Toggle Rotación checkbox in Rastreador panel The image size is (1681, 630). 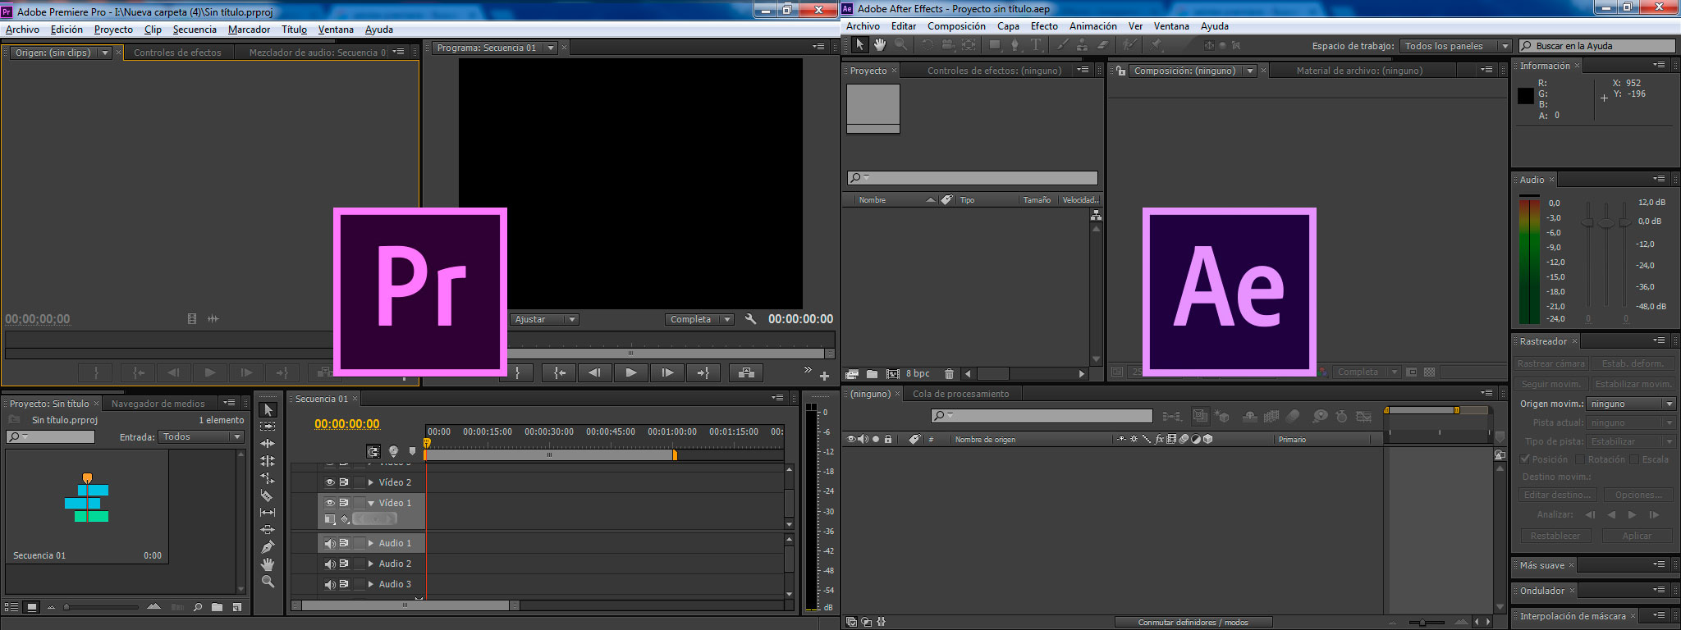pos(1579,459)
